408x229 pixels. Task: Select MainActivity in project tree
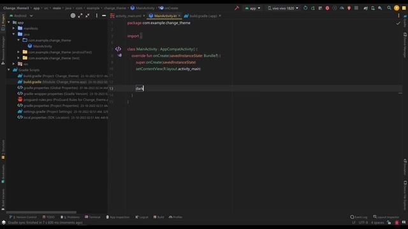[40, 46]
